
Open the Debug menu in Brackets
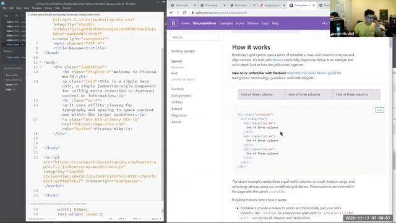[x=48, y=8]
